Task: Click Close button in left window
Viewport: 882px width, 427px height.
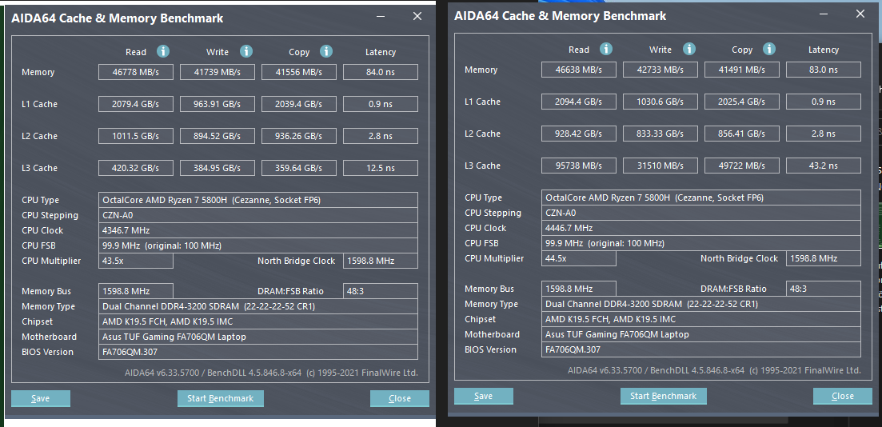Action: (x=399, y=398)
